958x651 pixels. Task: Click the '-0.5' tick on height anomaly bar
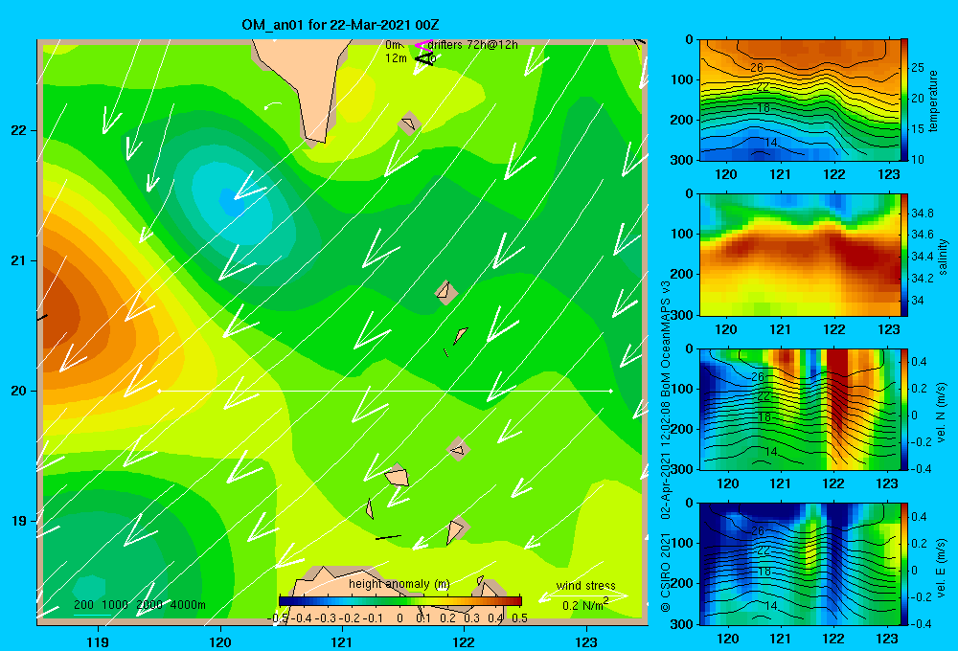coord(278,618)
